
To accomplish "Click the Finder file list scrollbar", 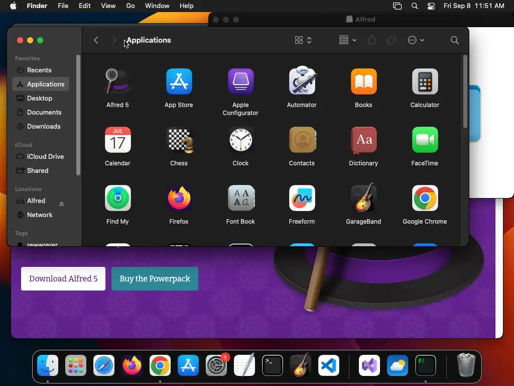I will click(x=465, y=91).
